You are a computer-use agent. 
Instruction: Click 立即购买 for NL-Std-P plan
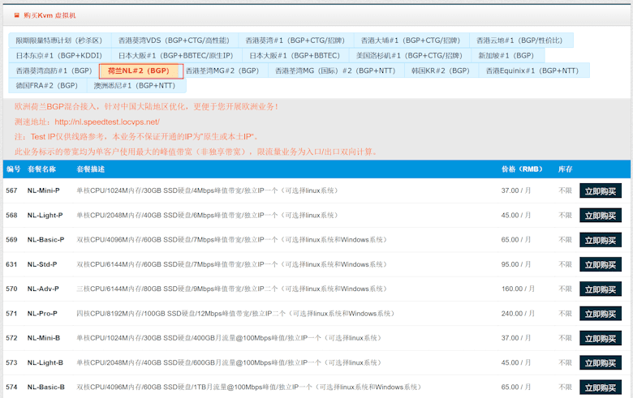click(x=601, y=264)
